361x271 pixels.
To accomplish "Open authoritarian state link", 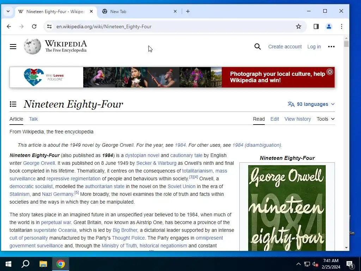I will (104, 186).
